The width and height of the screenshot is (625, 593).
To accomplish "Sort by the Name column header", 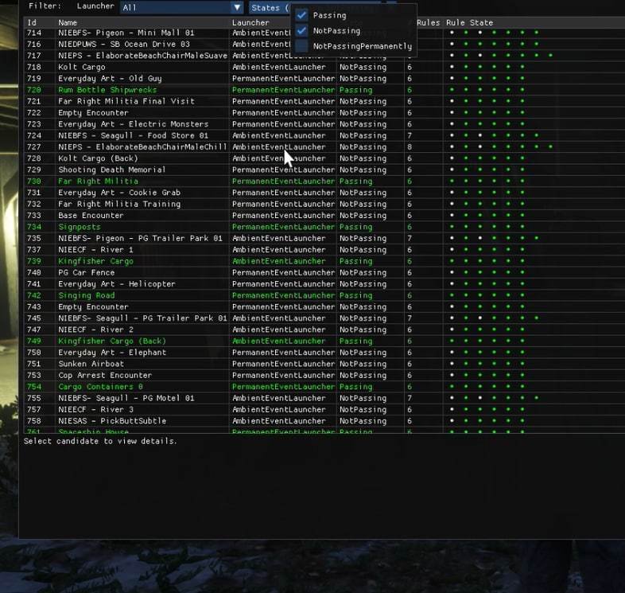I will [x=68, y=23].
